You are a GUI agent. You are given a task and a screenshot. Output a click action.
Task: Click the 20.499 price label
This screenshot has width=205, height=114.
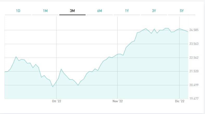pos(194,85)
